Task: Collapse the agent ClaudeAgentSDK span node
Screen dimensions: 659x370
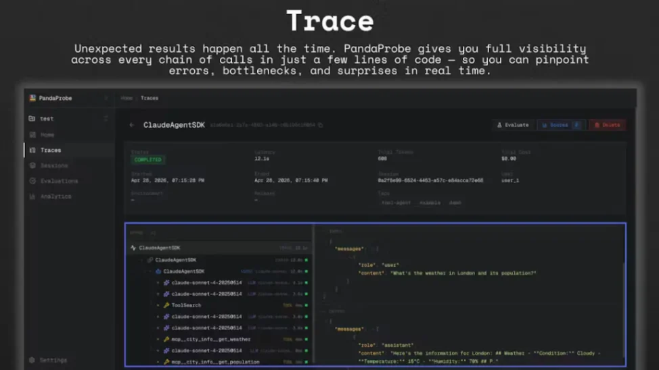Action: pyautogui.click(x=150, y=271)
